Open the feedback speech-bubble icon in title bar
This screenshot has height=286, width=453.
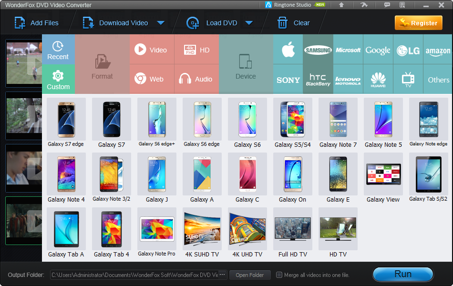click(387, 5)
